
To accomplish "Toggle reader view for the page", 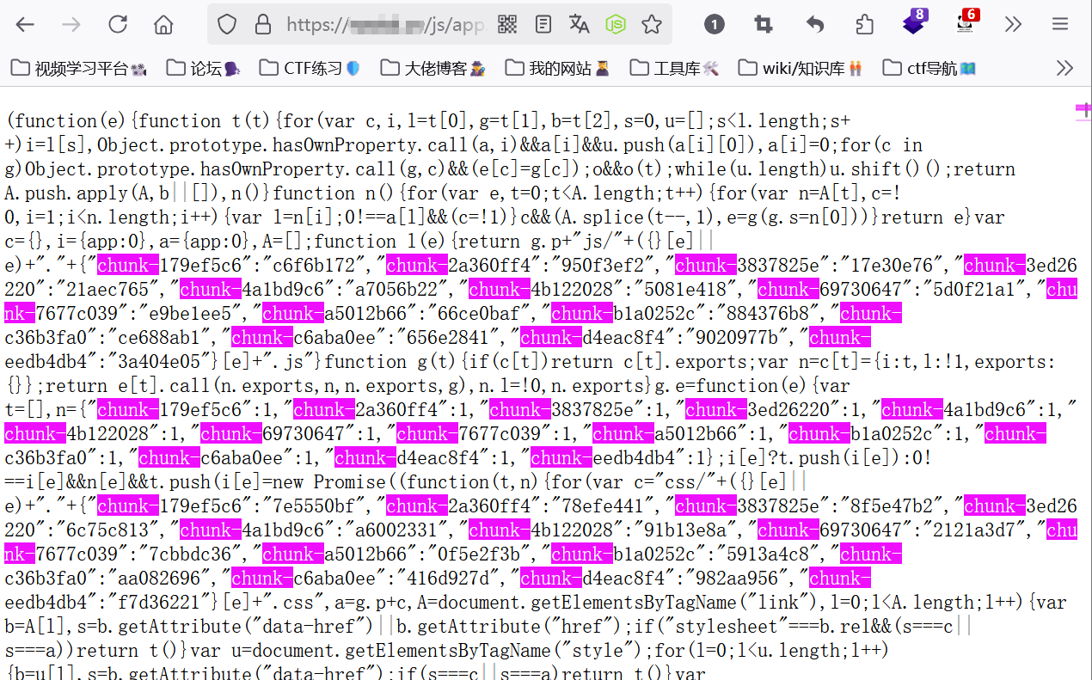I will pos(543,24).
